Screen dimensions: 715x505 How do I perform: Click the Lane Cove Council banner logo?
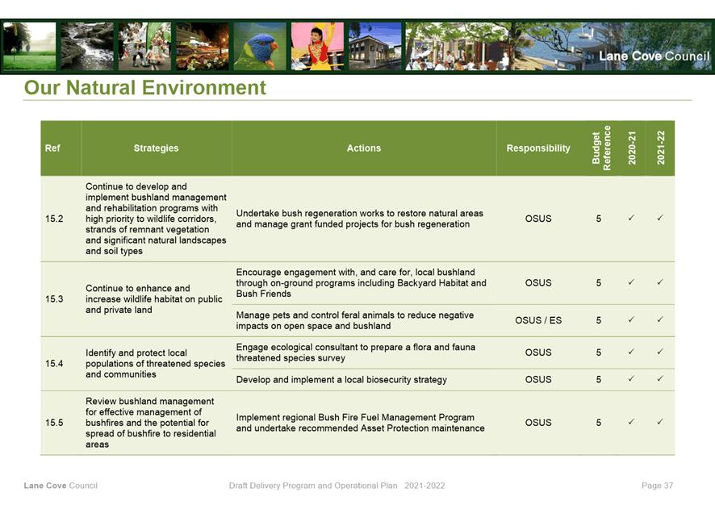click(654, 56)
